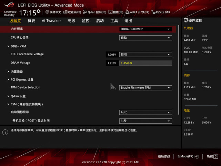Image resolution: width=221 pixels, height=166 pixels.
Task: Click 1.216V DRAM voltage readout
Action: (x=112, y=63)
